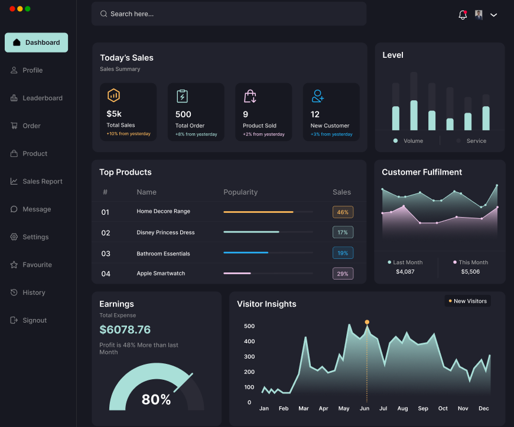Click the Order icon in sidebar
The image size is (514, 427).
[x=13, y=126]
